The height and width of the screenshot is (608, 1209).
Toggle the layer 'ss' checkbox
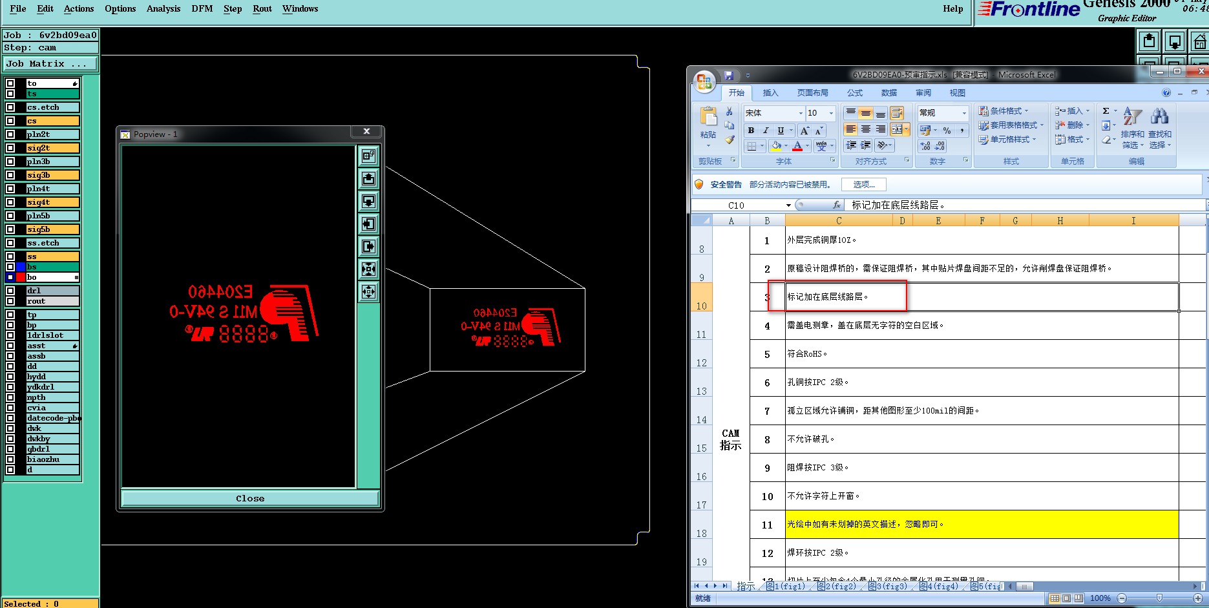10,257
